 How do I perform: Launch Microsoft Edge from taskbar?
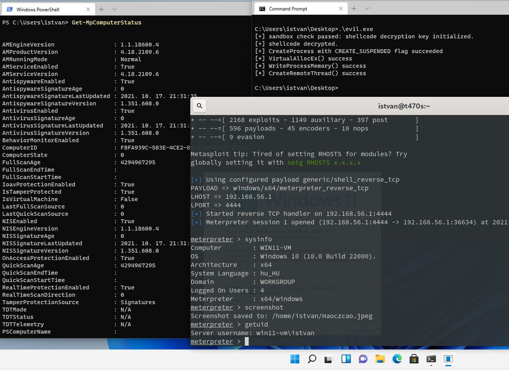pos(397,359)
